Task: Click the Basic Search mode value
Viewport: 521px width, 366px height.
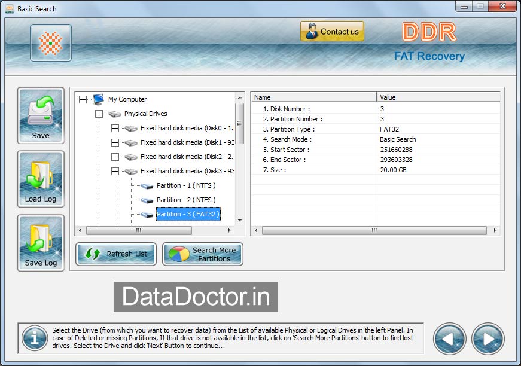Action: point(398,139)
